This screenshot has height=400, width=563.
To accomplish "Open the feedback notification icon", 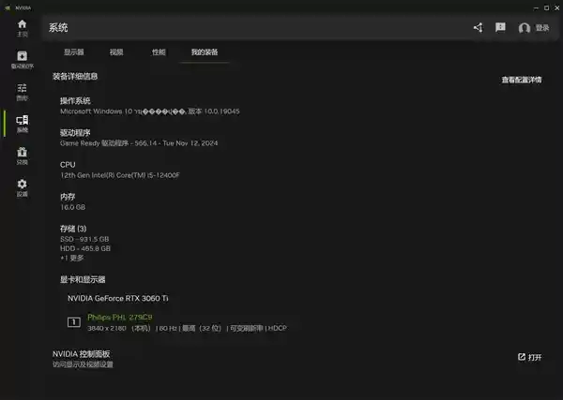I will [500, 27].
